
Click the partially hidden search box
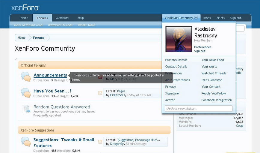tap(240, 28)
